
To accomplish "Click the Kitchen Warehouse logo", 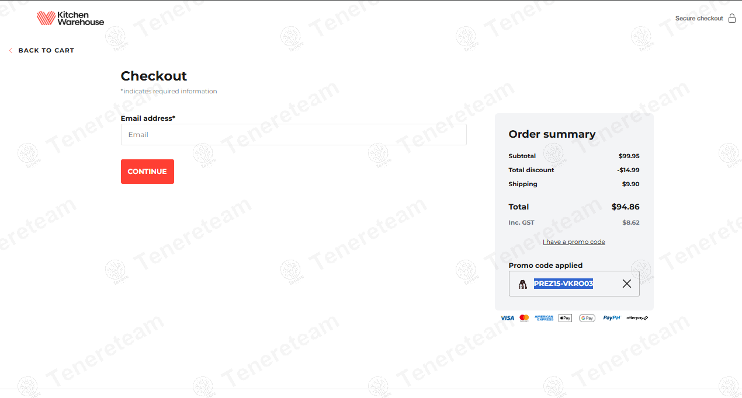I will point(70,18).
